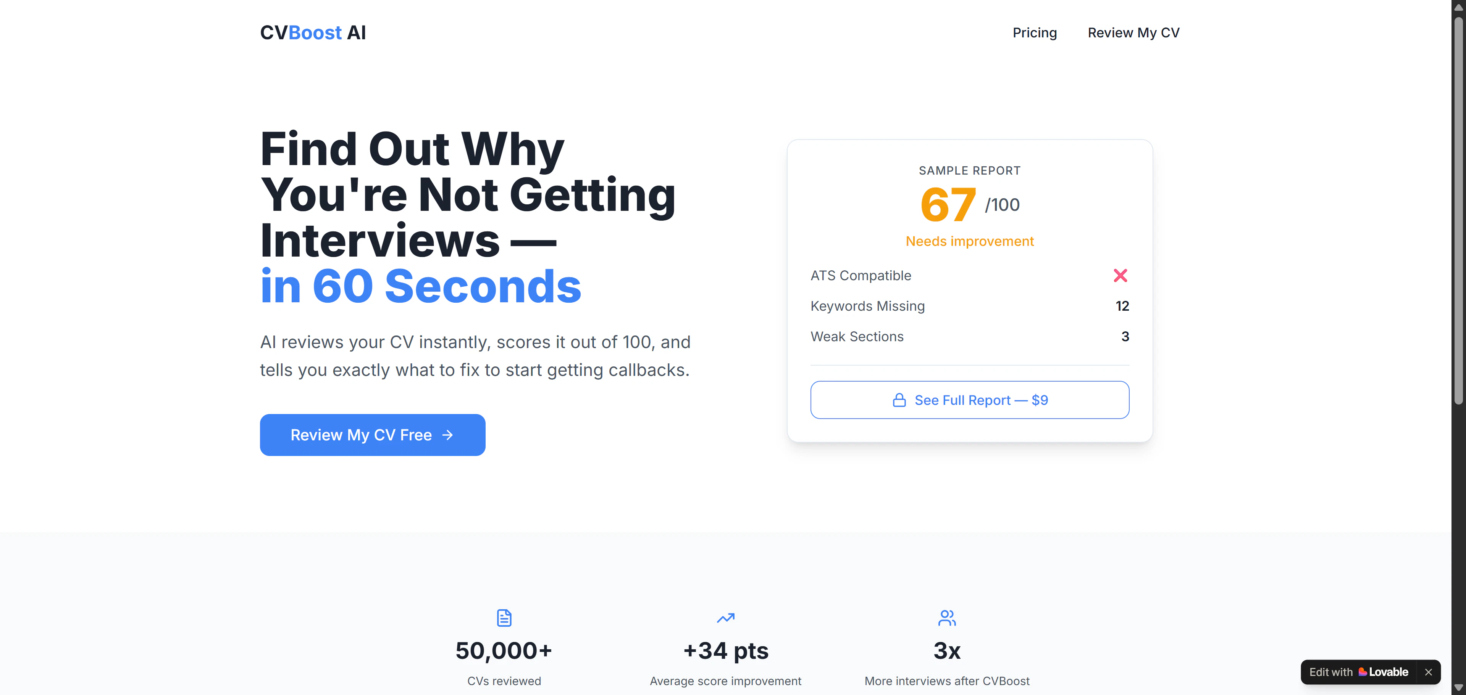This screenshot has height=695, width=1466.
Task: Click the trending-up chart icon
Action: 725,618
